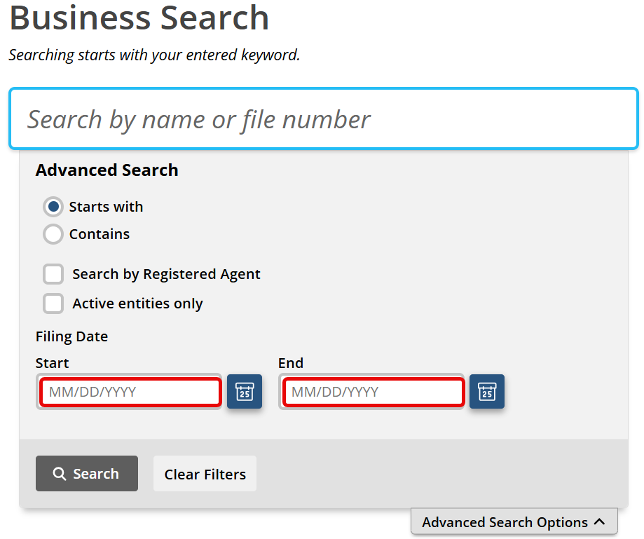644x539 pixels.
Task: Click the chevron beside Advanced Search Options
Action: pyautogui.click(x=599, y=521)
